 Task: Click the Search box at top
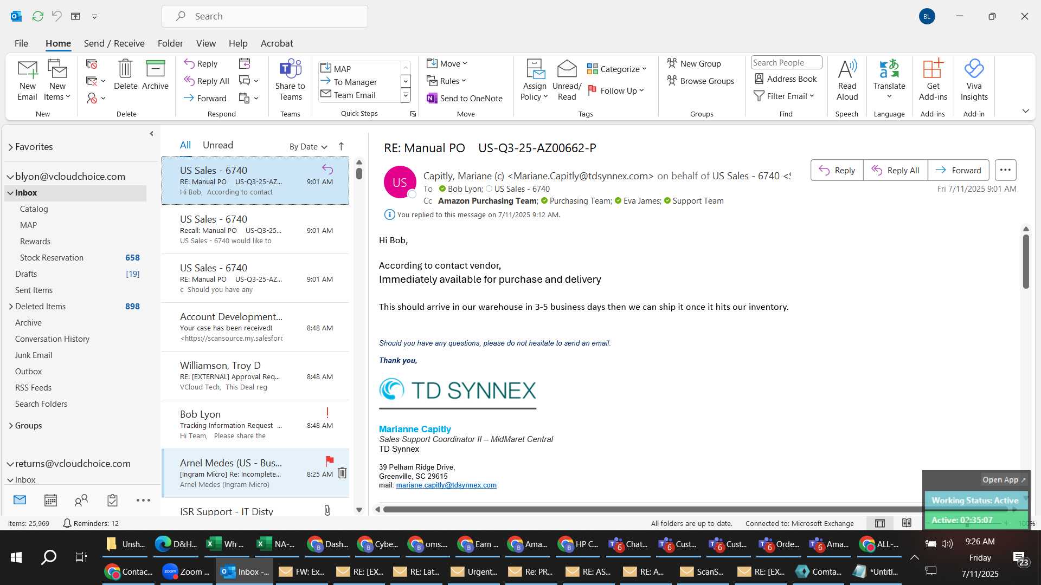(x=265, y=16)
